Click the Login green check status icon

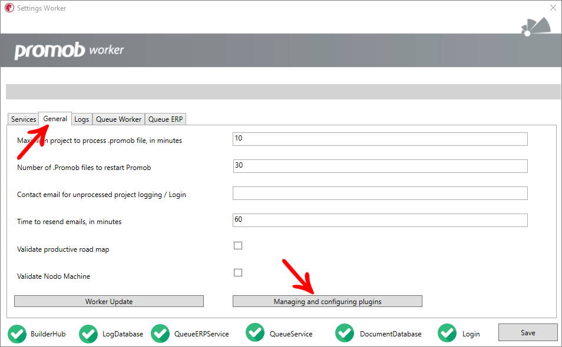click(x=447, y=333)
